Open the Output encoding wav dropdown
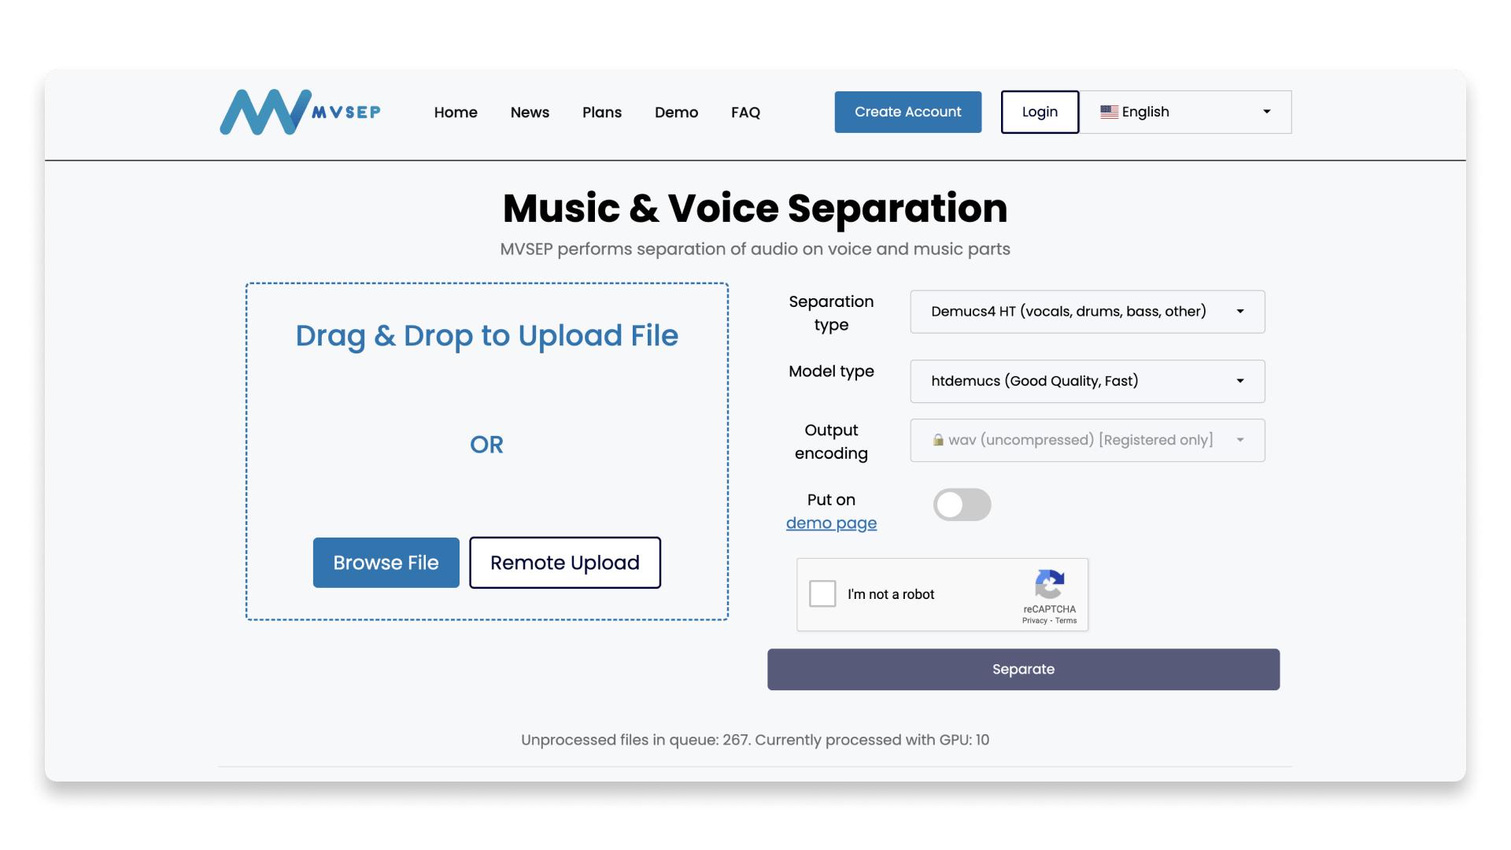Viewport: 1511px width, 850px height. click(1087, 440)
